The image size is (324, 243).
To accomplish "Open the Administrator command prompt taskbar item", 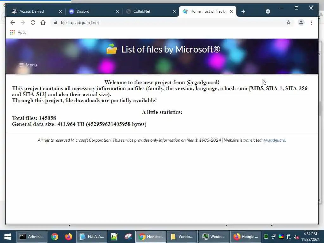I will click(x=32, y=237).
